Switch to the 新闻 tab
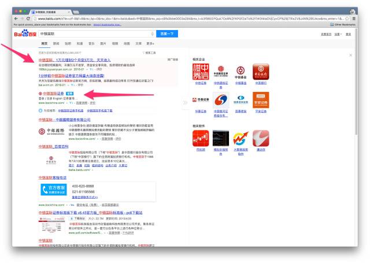 point(56,43)
